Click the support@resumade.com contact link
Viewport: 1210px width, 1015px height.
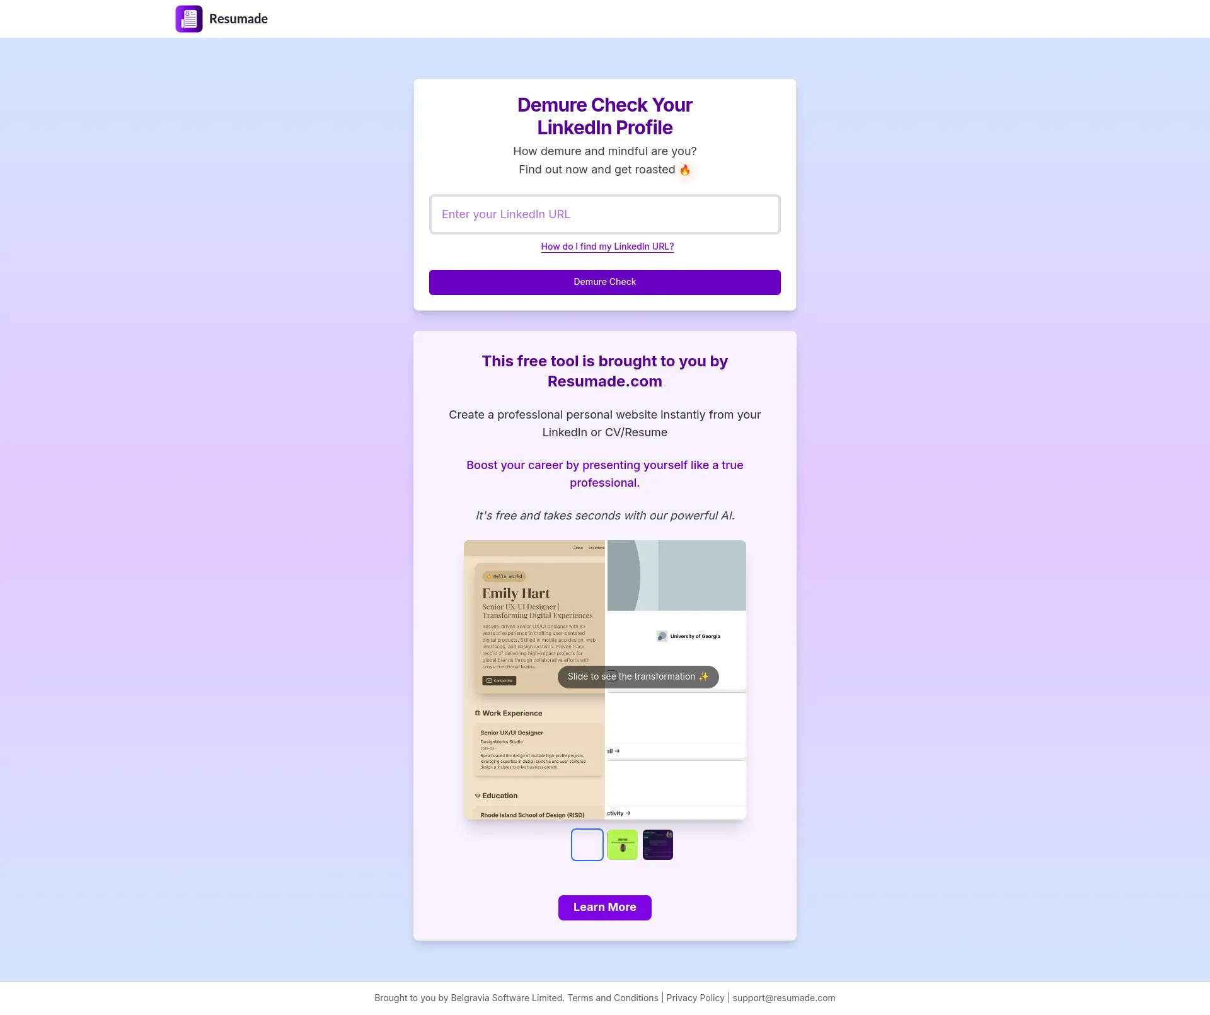(x=784, y=997)
